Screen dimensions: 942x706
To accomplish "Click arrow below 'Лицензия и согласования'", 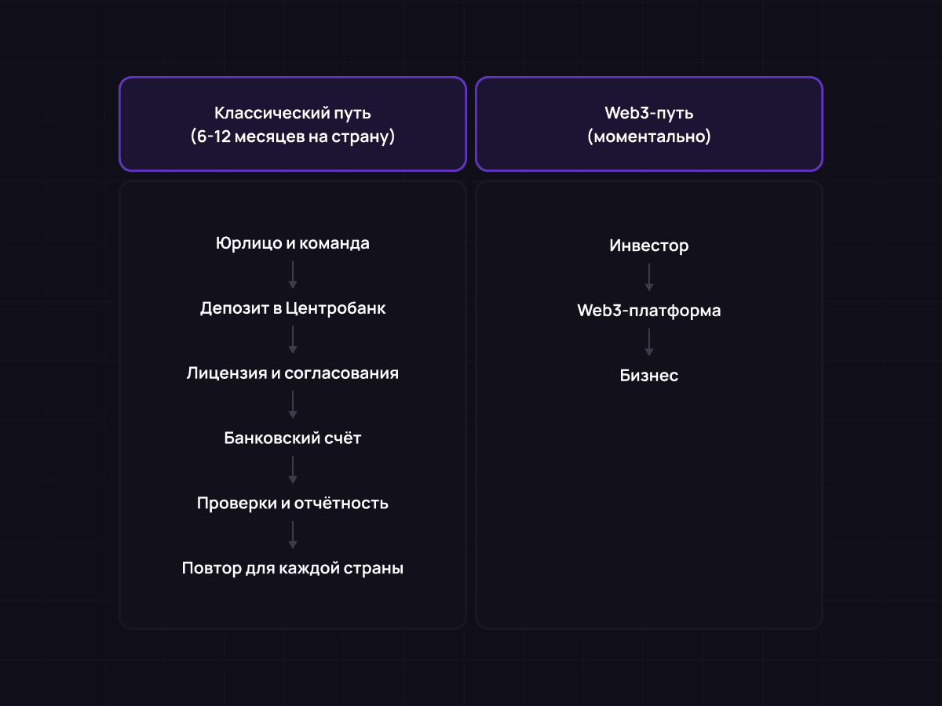I will click(x=292, y=406).
